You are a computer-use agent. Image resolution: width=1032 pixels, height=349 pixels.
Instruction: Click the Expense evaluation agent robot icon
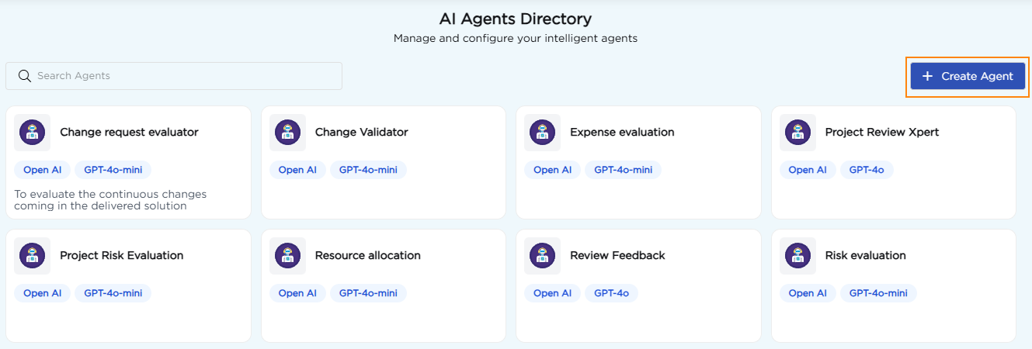[x=542, y=133]
